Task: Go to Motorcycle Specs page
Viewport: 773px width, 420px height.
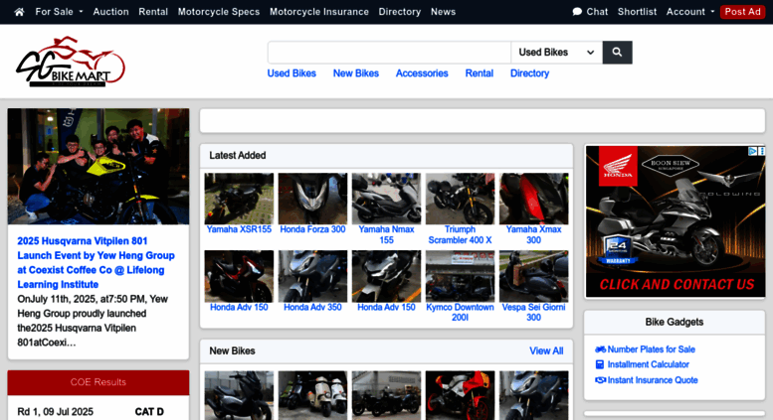Action: point(219,12)
